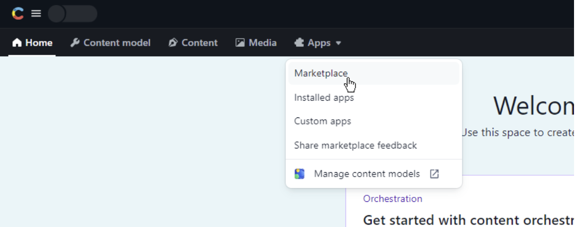Image resolution: width=576 pixels, height=227 pixels.
Task: Collapse the Apps dropdown caret
Action: tap(338, 43)
